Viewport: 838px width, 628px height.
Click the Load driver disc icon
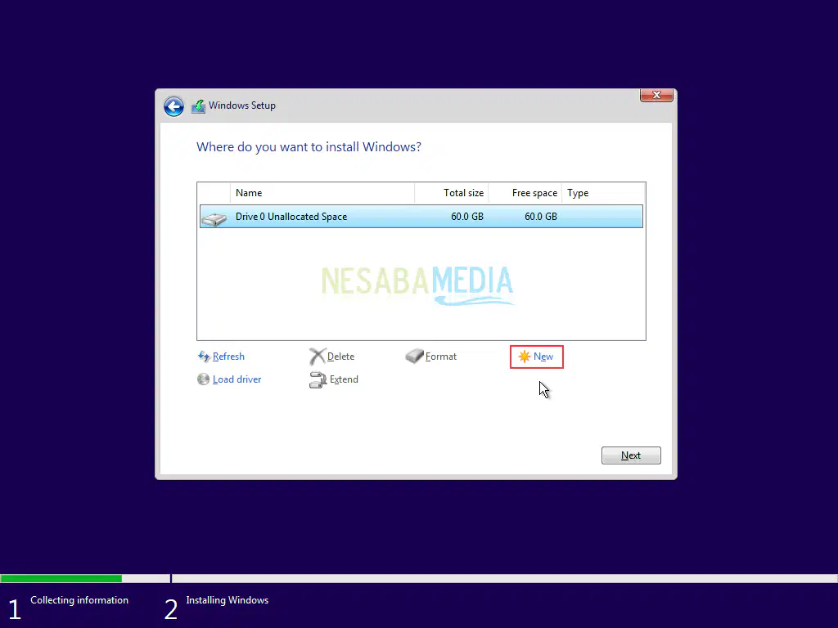point(203,379)
